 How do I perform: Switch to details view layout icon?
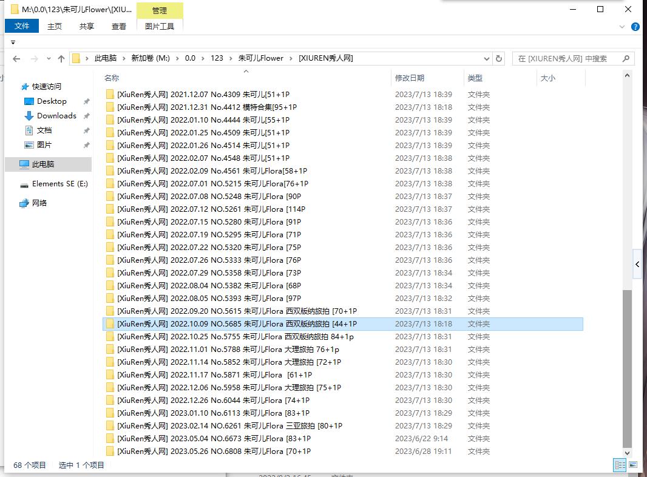click(620, 465)
